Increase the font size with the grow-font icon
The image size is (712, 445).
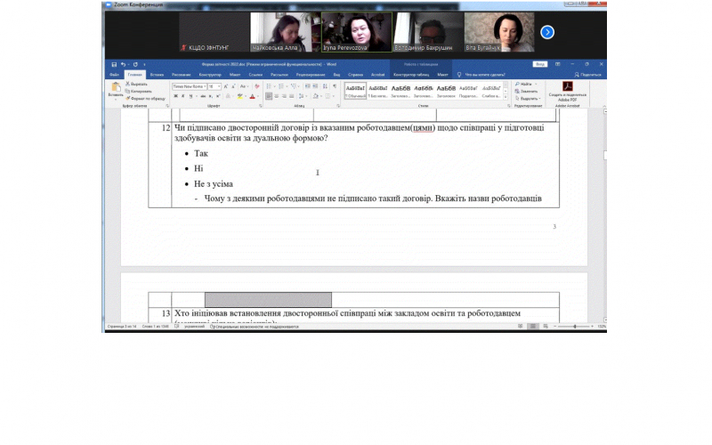click(226, 86)
